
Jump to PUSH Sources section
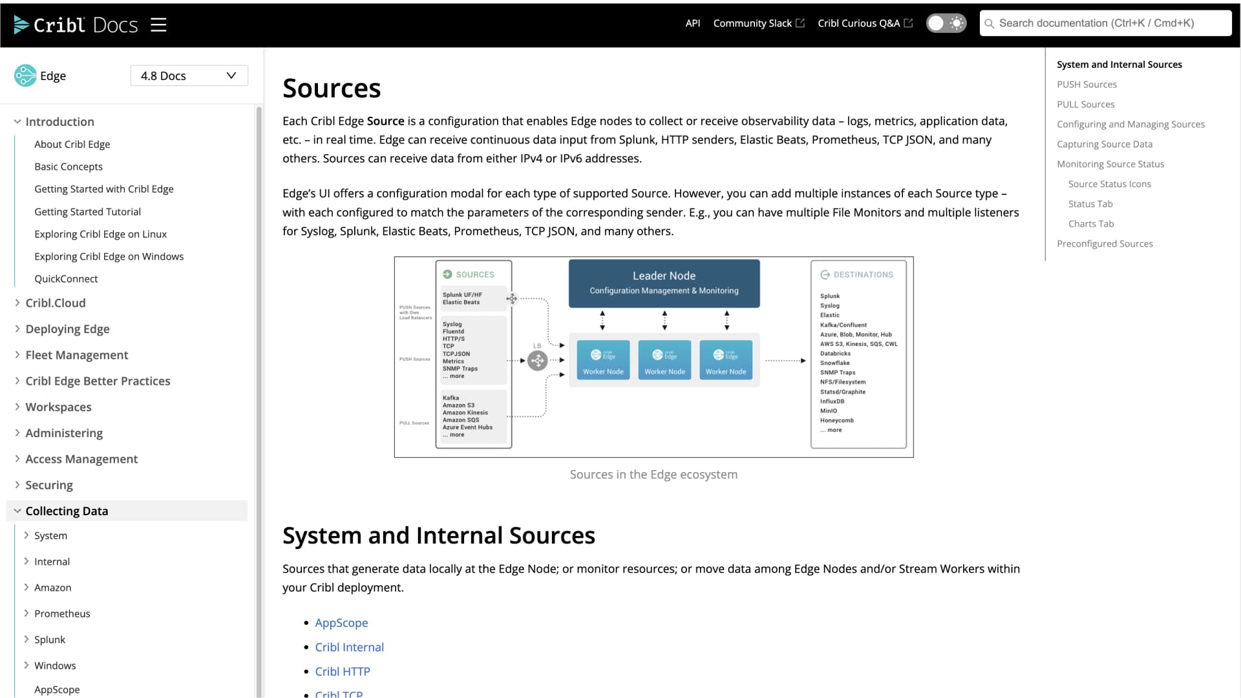[1087, 85]
